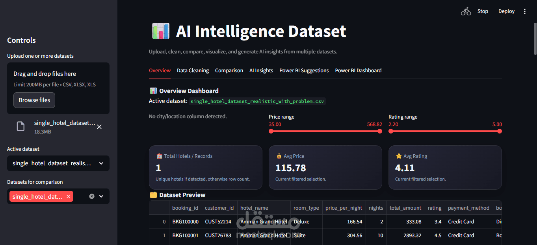Open the Active dataset dropdown
The width and height of the screenshot is (537, 245).
(58, 163)
